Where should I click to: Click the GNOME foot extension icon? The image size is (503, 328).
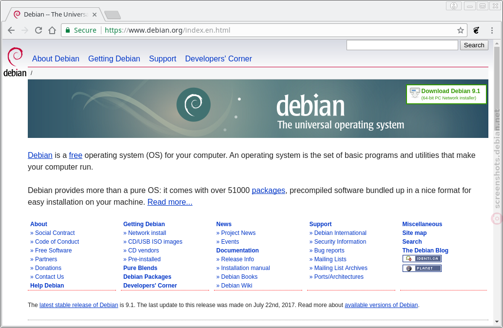[476, 30]
